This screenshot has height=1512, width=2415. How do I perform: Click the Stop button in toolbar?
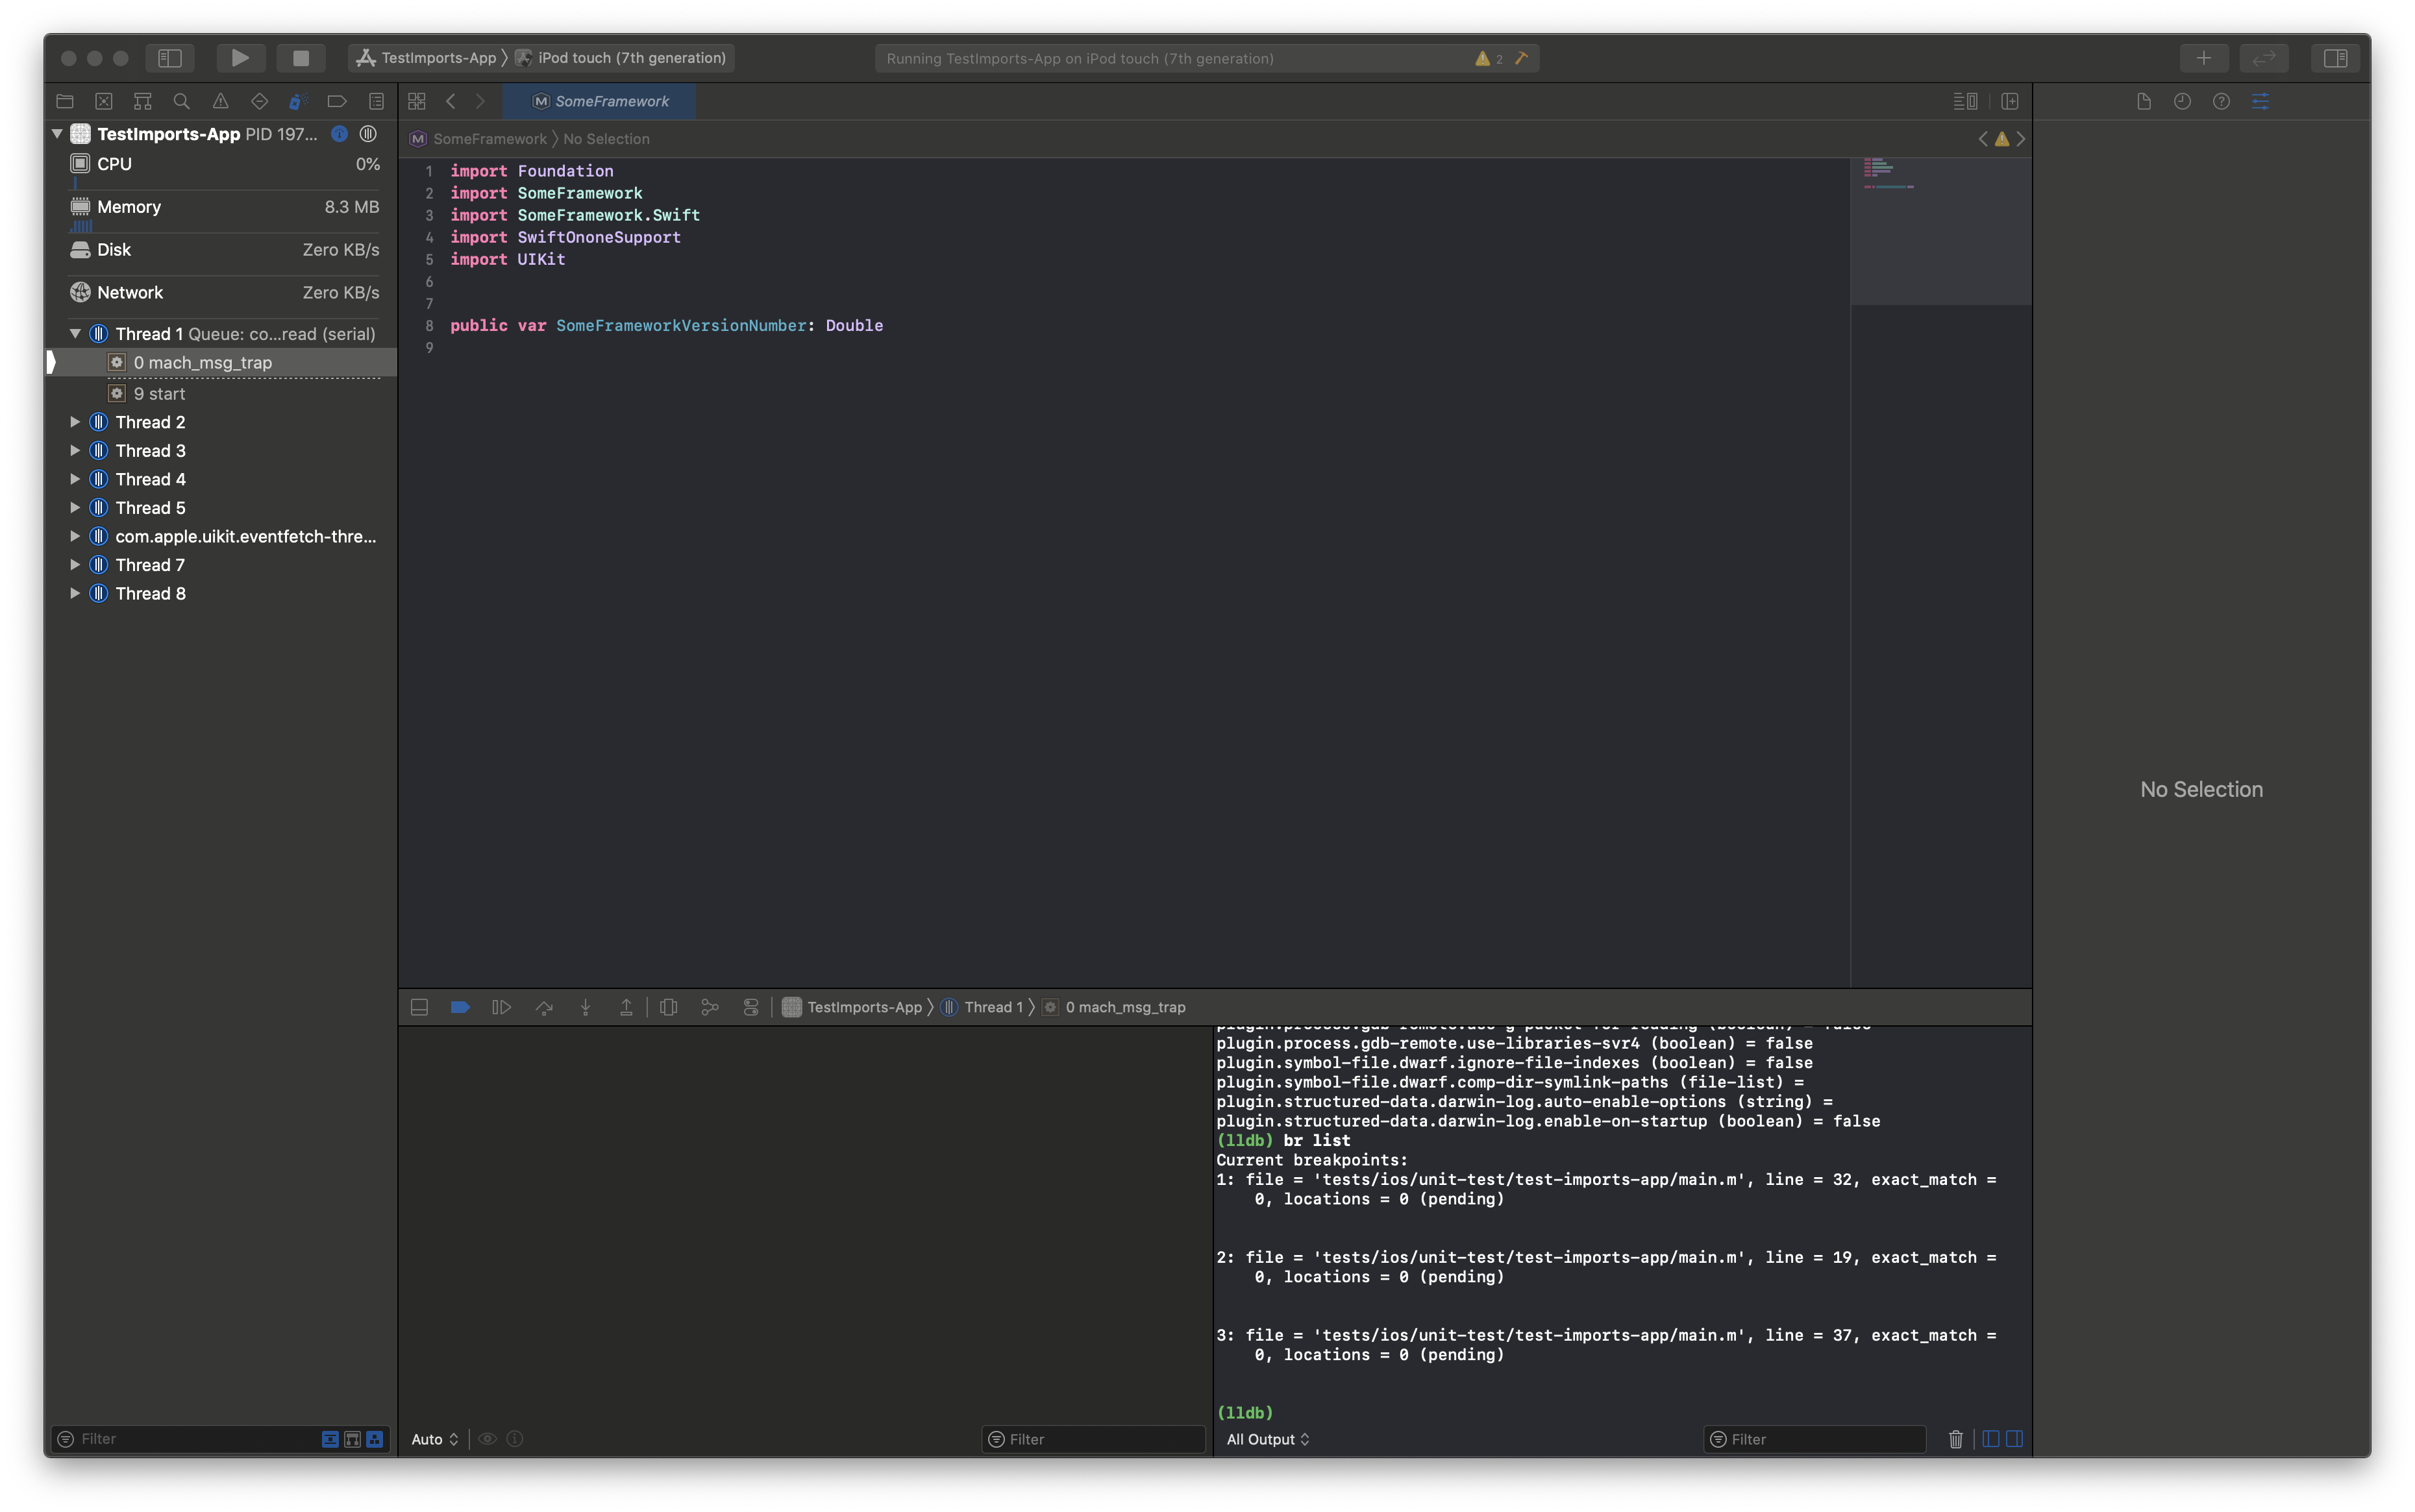pos(300,58)
